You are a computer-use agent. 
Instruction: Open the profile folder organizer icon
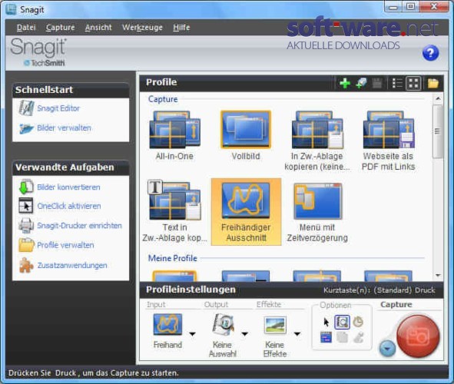432,84
